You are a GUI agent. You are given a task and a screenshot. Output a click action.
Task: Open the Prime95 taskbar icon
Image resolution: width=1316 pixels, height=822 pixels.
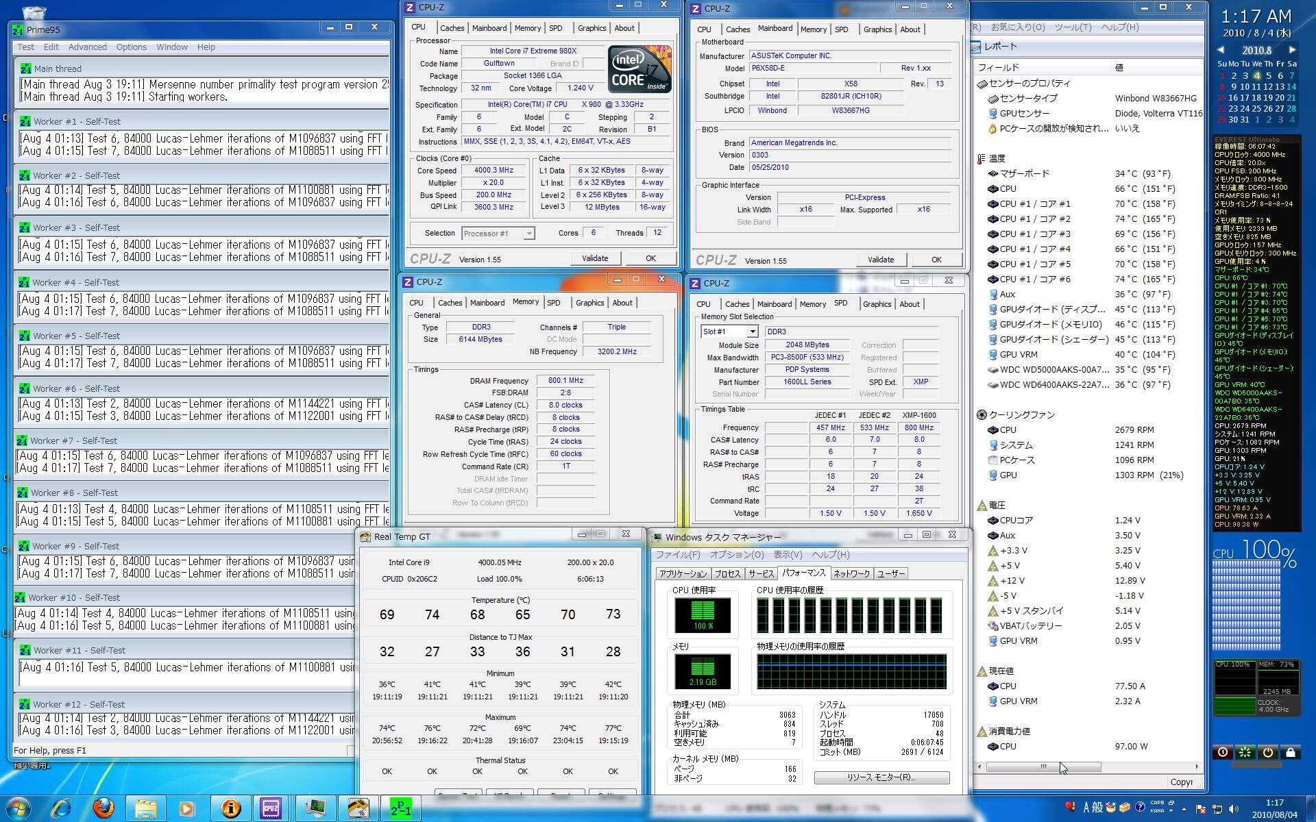click(x=400, y=808)
